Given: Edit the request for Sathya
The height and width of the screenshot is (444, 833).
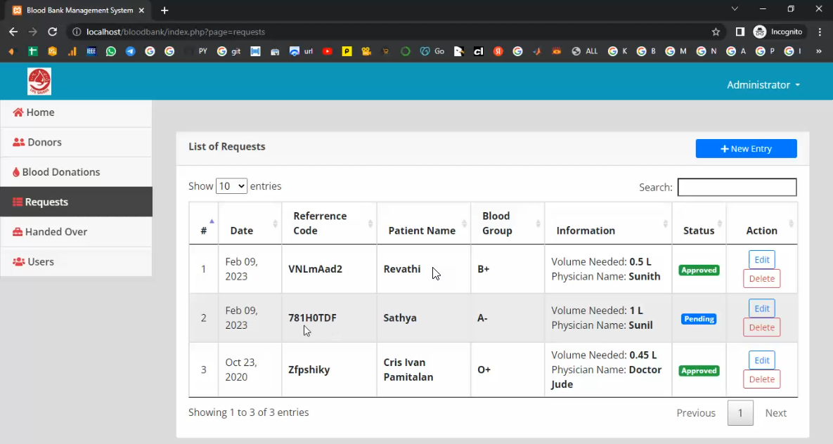Looking at the screenshot, I should tap(761, 308).
